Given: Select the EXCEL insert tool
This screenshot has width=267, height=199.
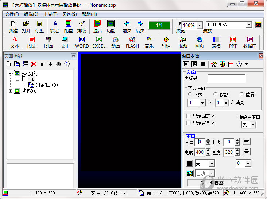Looking at the screenshot, I should coord(98,42).
